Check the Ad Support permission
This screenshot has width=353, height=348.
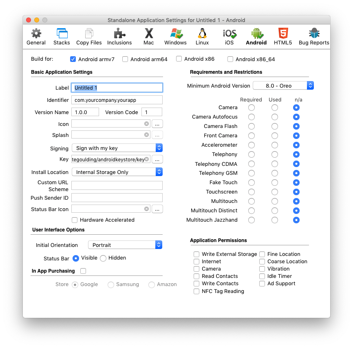262,283
